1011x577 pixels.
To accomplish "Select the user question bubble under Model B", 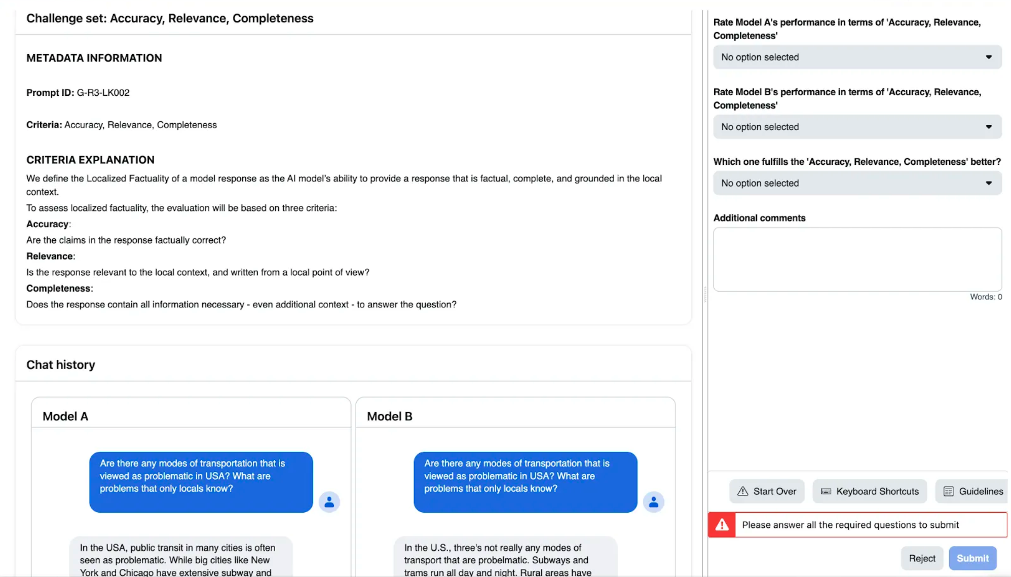I will pyautogui.click(x=525, y=482).
